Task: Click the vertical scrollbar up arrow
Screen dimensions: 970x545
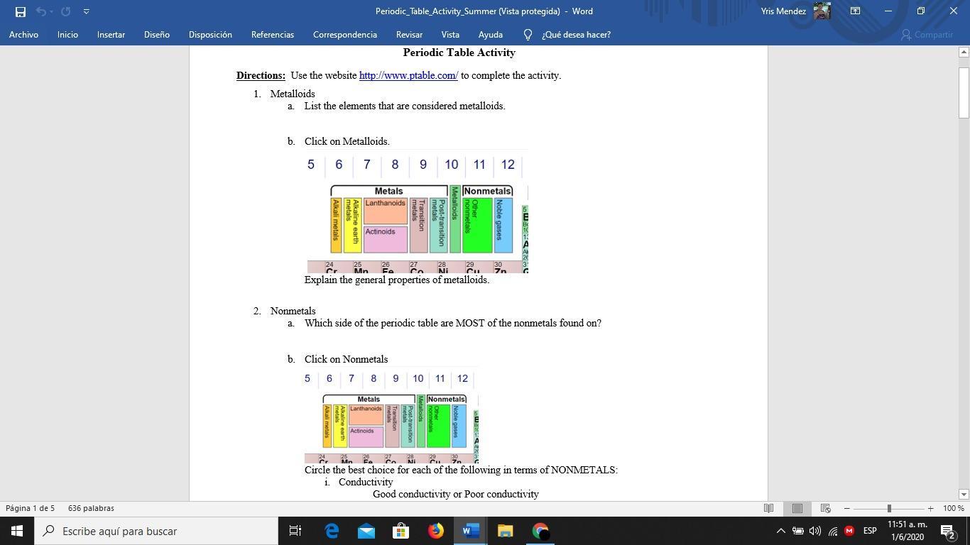Action: coord(963,51)
